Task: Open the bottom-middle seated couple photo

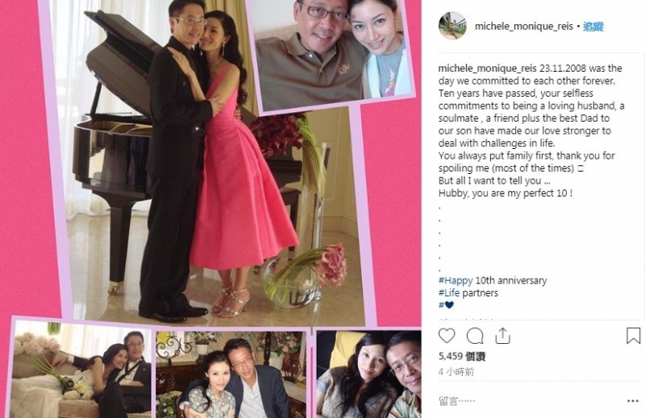Action: tap(231, 374)
